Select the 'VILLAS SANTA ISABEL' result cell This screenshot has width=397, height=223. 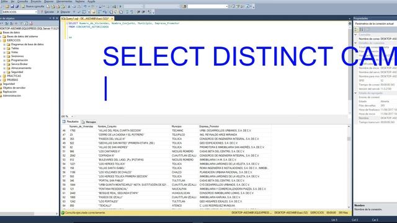coord(112,168)
